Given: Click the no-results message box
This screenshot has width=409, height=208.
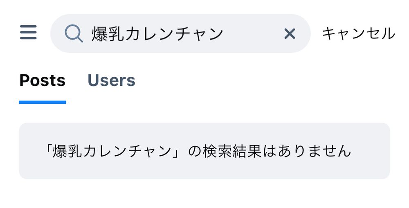Looking at the screenshot, I should [x=204, y=151].
